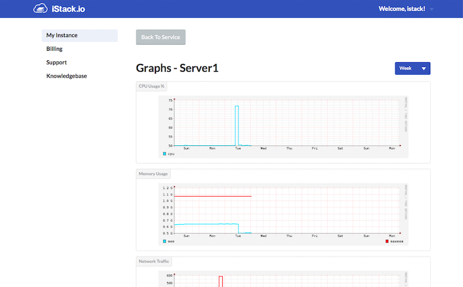The width and height of the screenshot is (463, 287).
Task: Click the iStack.io brand name text
Action: click(68, 9)
